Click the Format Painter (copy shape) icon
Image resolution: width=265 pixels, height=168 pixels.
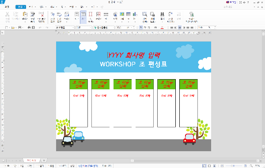(33, 15)
